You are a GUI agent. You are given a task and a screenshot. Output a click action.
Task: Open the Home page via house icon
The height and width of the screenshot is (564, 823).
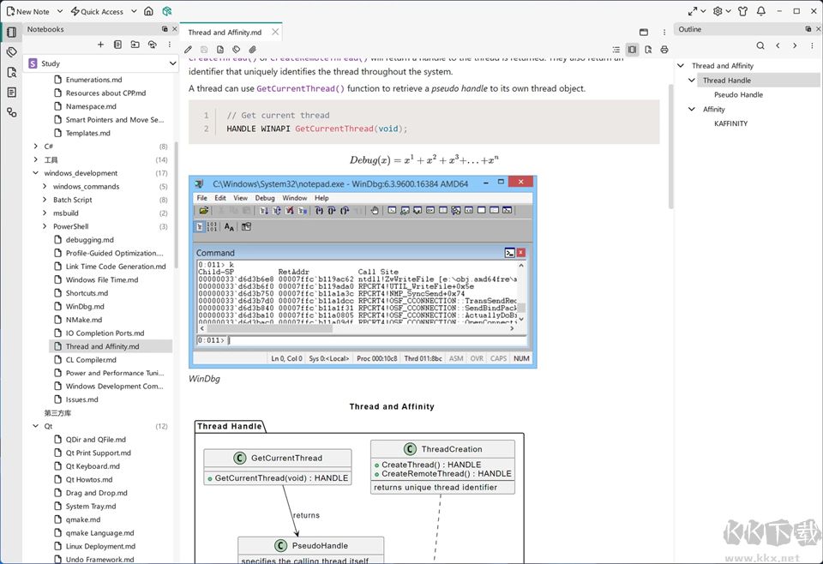pyautogui.click(x=148, y=11)
